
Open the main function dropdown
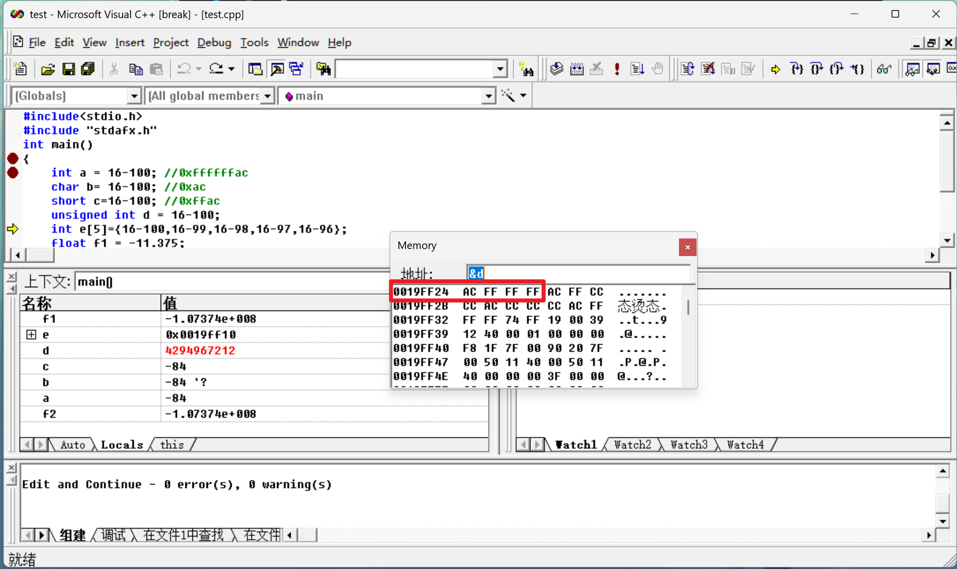pyautogui.click(x=488, y=96)
